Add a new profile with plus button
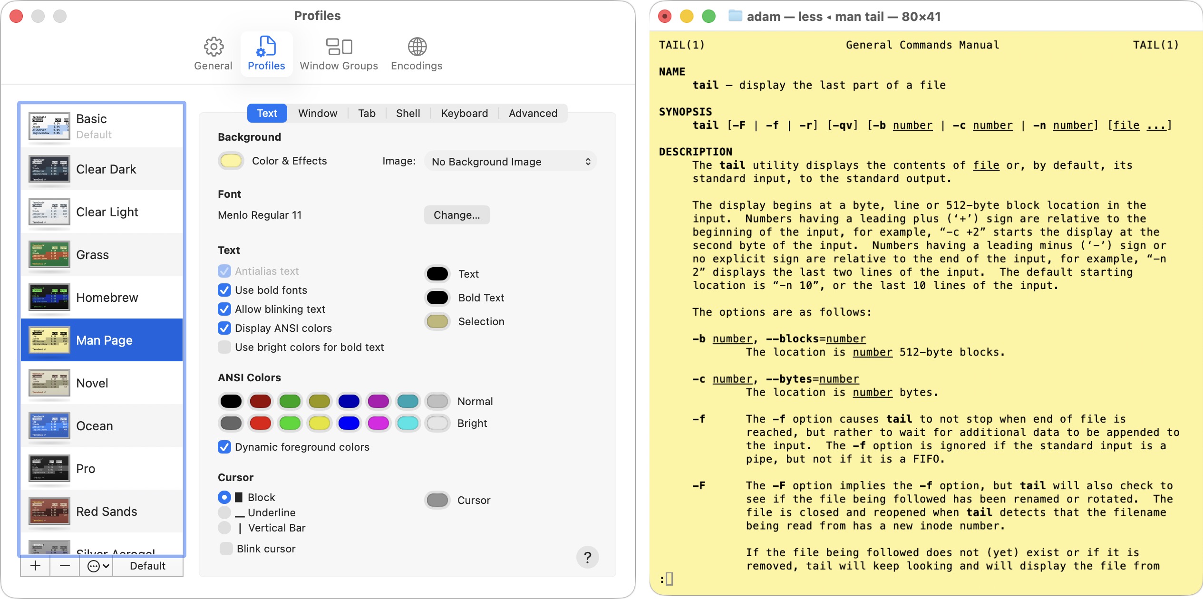This screenshot has width=1203, height=599. click(35, 566)
